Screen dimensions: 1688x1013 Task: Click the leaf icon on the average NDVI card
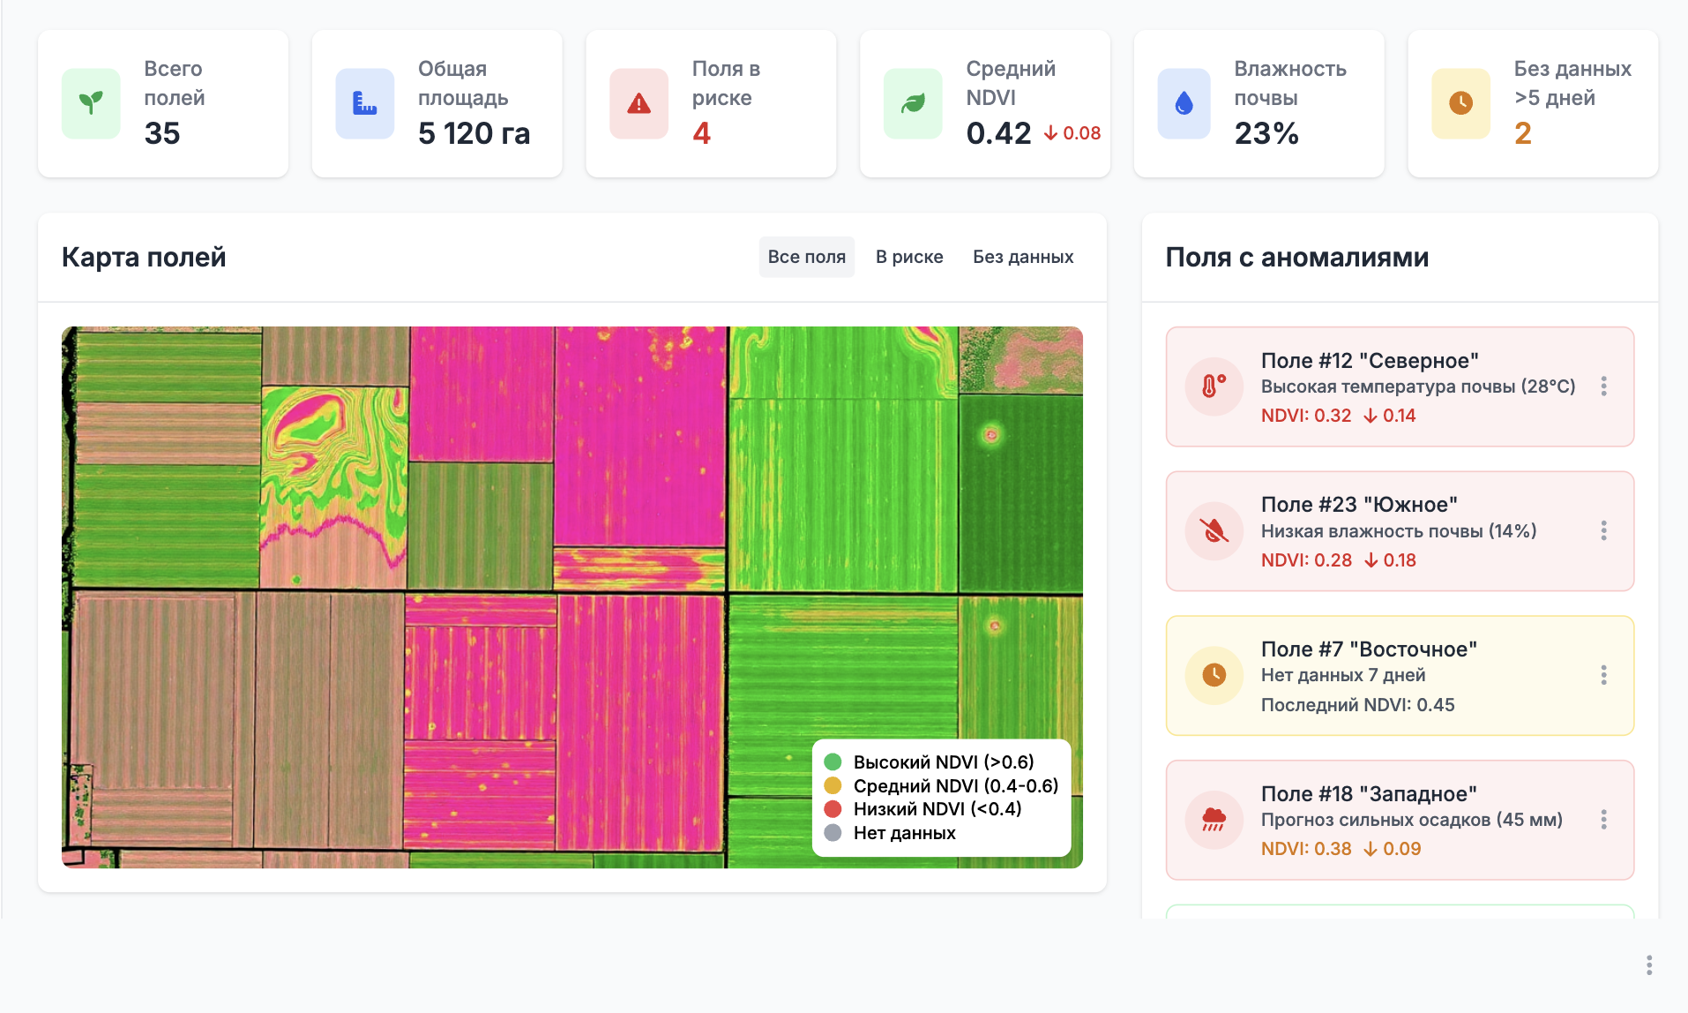912,103
